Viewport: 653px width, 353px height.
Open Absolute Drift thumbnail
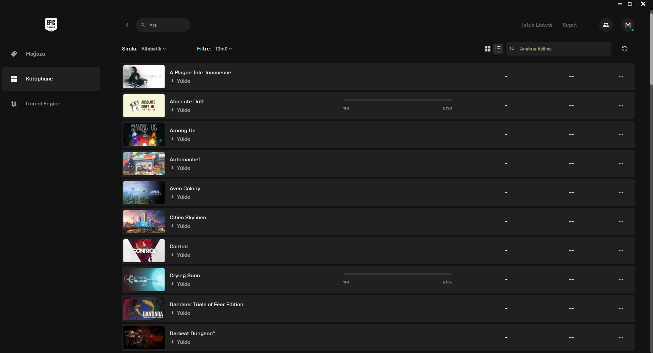pyautogui.click(x=144, y=106)
